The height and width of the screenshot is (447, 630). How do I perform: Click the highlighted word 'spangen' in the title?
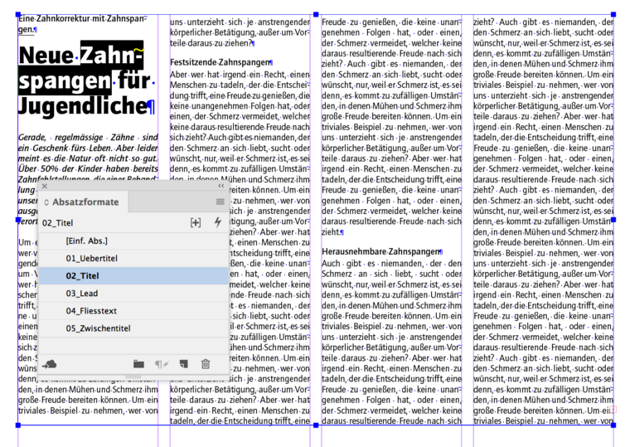tap(65, 81)
